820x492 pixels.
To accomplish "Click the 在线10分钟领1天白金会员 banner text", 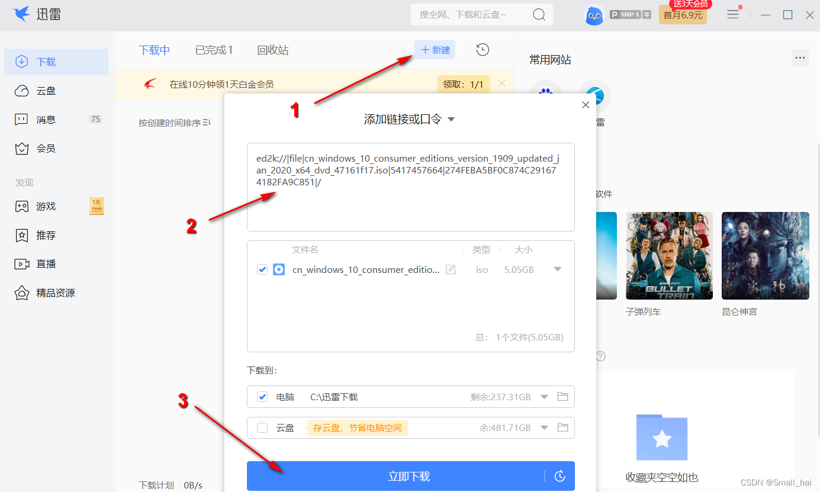I will [x=221, y=85].
